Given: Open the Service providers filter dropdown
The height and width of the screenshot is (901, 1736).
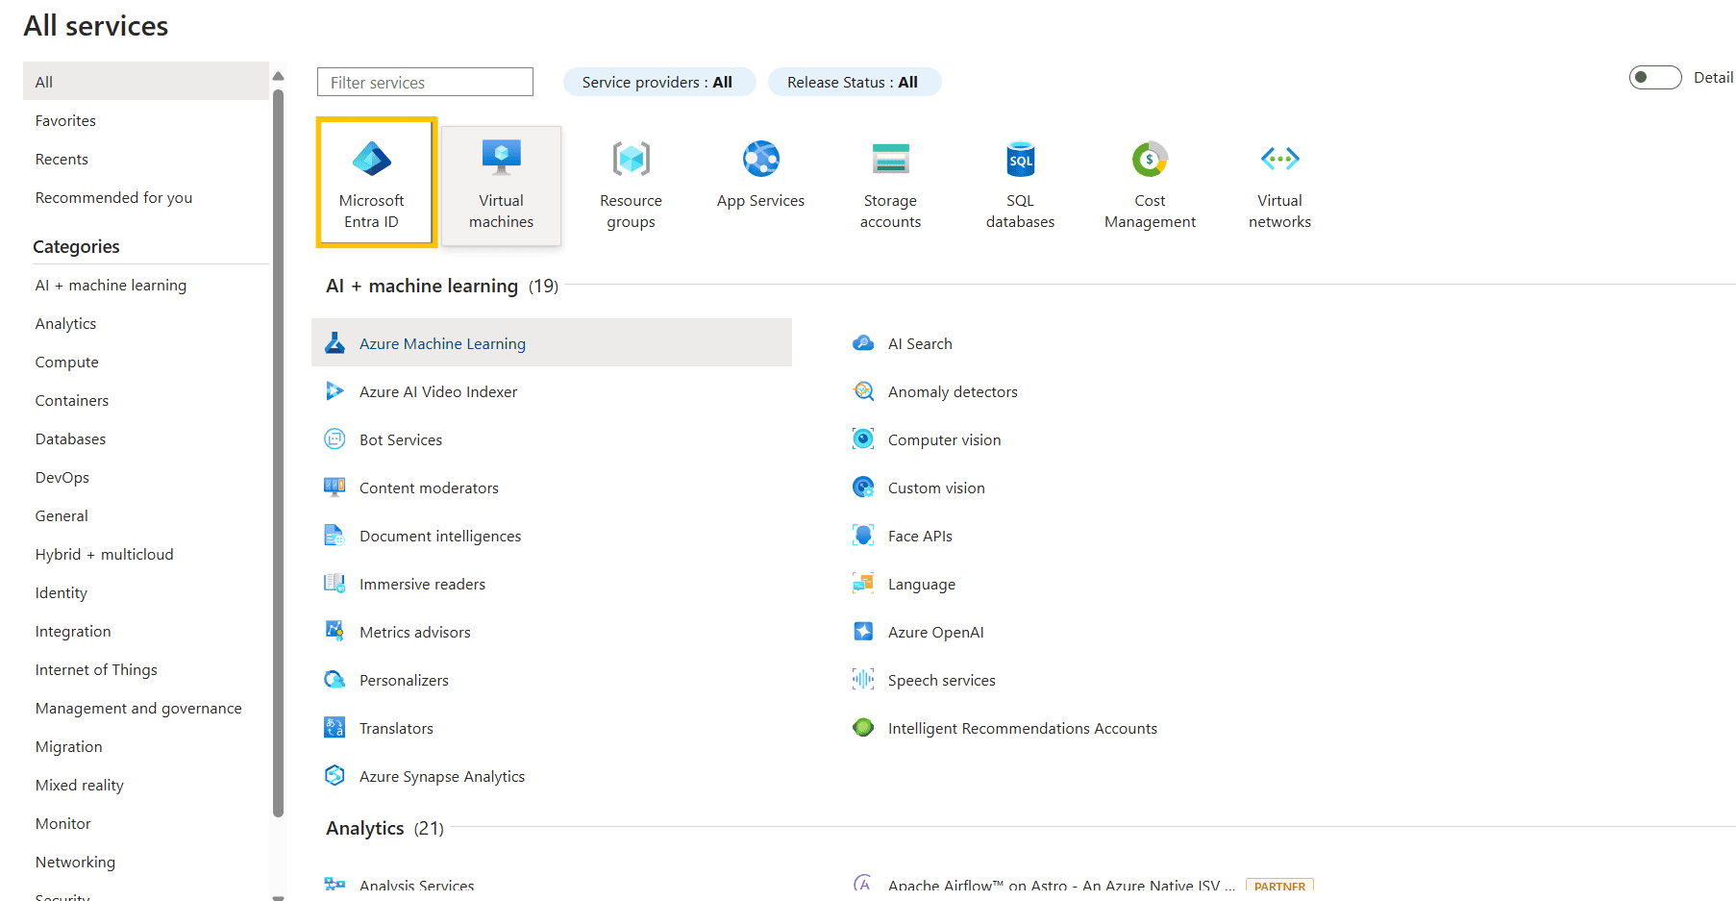Looking at the screenshot, I should [658, 83].
